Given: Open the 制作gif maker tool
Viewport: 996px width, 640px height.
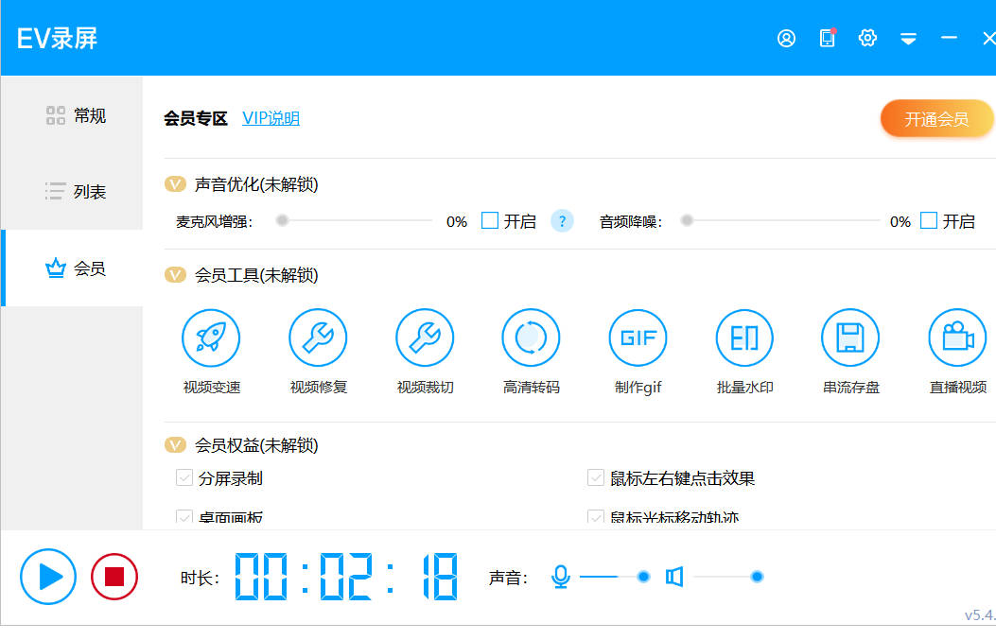Looking at the screenshot, I should click(638, 338).
